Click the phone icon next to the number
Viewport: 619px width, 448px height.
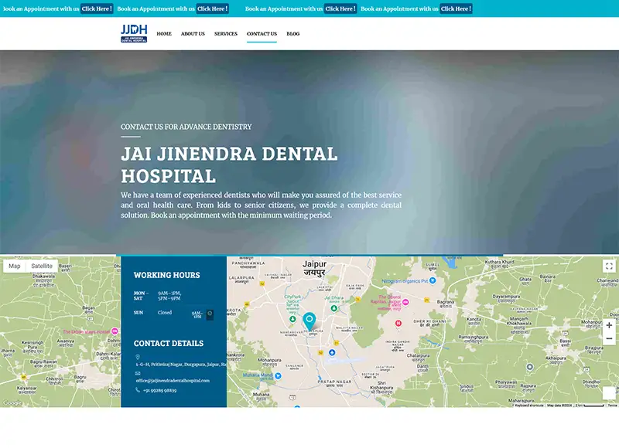tap(138, 391)
